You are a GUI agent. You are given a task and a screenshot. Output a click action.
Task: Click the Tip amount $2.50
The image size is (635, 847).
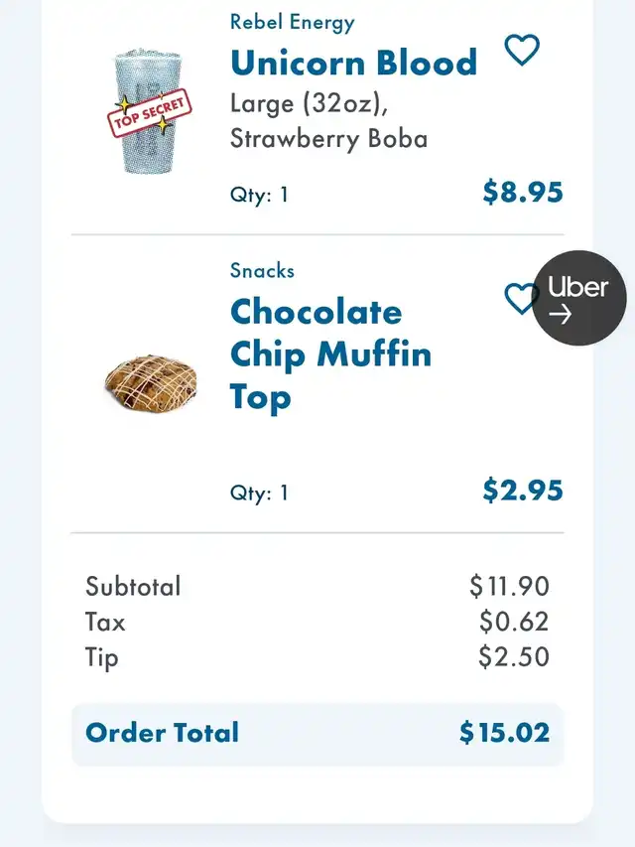[514, 656]
